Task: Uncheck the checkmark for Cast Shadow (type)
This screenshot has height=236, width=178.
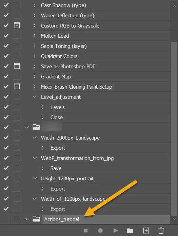Action: [6, 5]
